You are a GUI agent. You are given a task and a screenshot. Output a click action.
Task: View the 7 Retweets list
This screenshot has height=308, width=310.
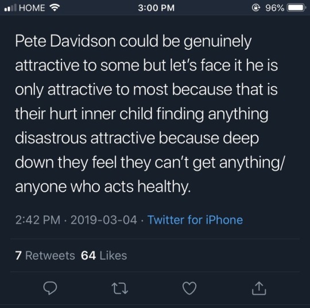(x=45, y=255)
